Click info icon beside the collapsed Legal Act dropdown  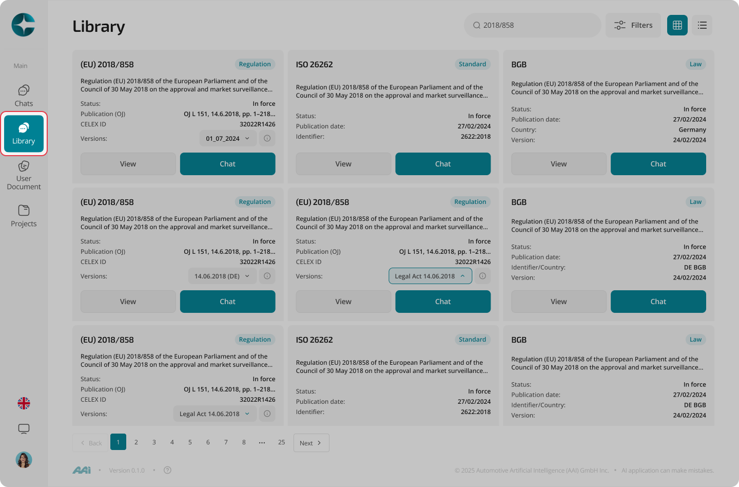(267, 414)
